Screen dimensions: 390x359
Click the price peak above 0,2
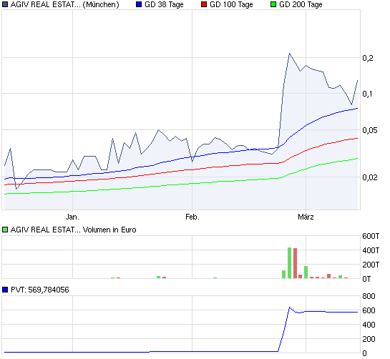290,54
